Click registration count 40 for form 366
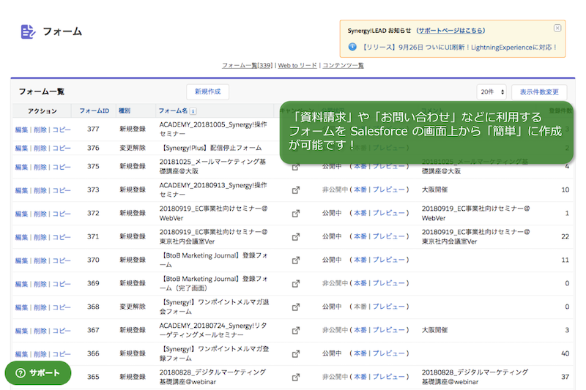This screenshot has height=390, width=586. 565,353
